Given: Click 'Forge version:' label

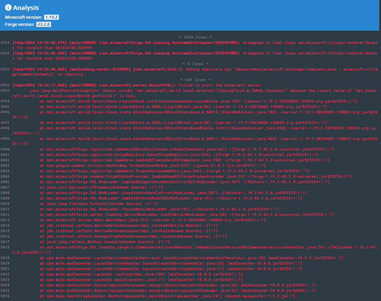Looking at the screenshot, I should point(20,25).
